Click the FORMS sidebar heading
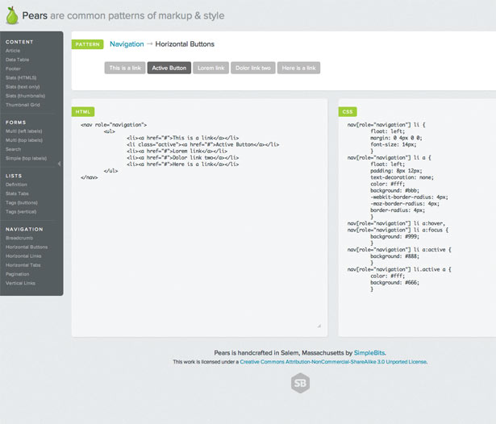This screenshot has height=424, width=496. point(16,123)
